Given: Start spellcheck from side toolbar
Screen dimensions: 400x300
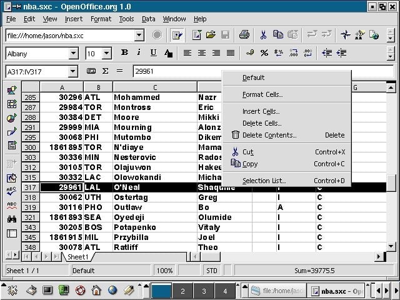Looking at the screenshot, I should click(11, 191).
